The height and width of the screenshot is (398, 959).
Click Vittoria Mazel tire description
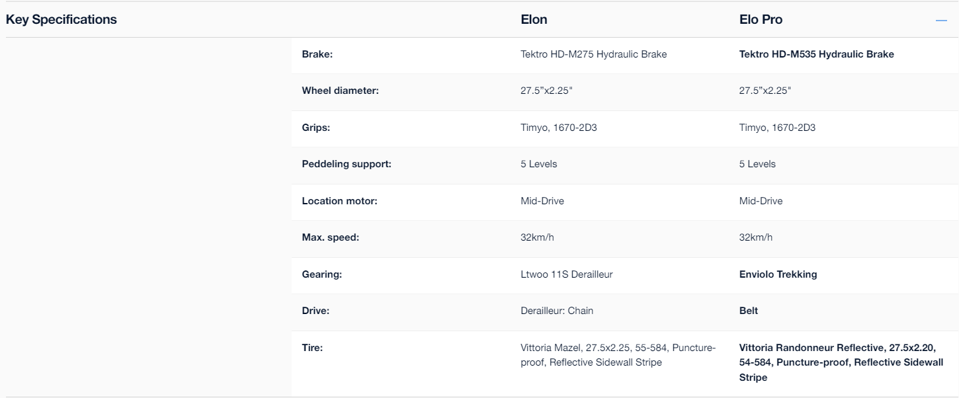click(618, 355)
